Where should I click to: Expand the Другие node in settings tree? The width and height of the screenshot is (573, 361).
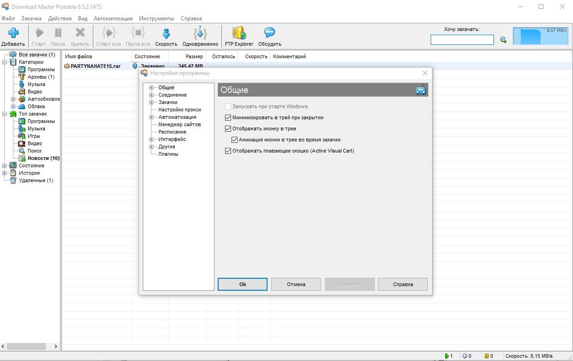(151, 147)
